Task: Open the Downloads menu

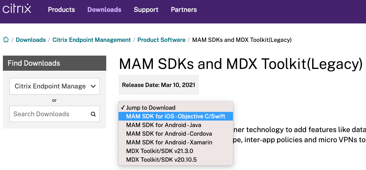Action: pos(104,10)
